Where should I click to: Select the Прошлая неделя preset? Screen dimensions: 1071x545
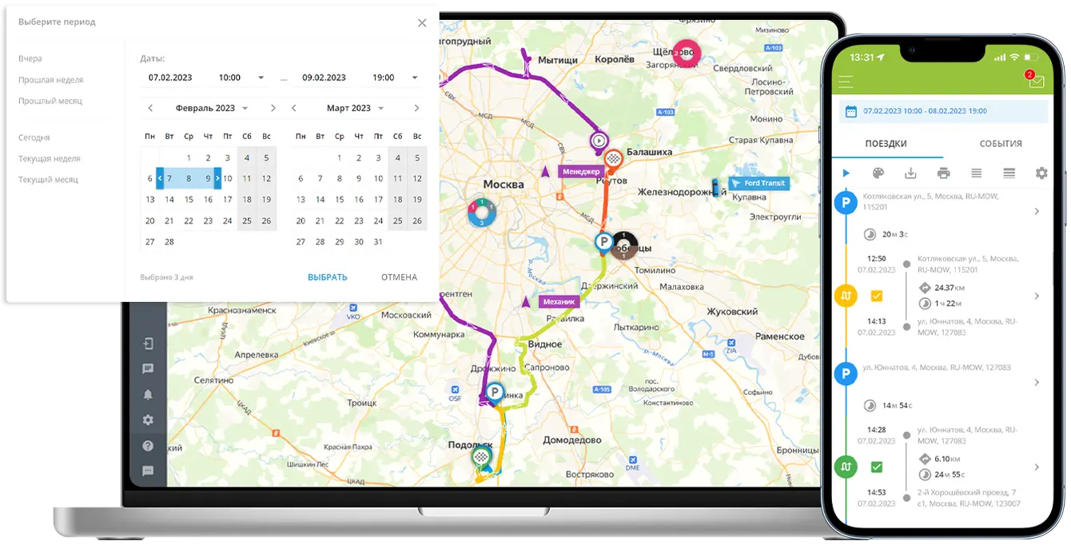click(51, 80)
